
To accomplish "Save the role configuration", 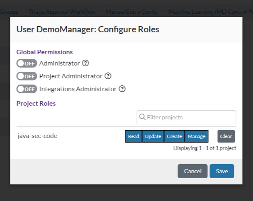I will (x=222, y=171).
